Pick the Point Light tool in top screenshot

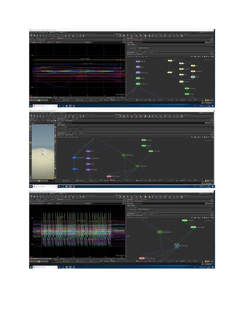pyautogui.click(x=120, y=36)
